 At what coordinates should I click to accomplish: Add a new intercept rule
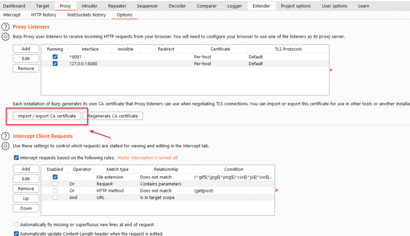[26, 169]
